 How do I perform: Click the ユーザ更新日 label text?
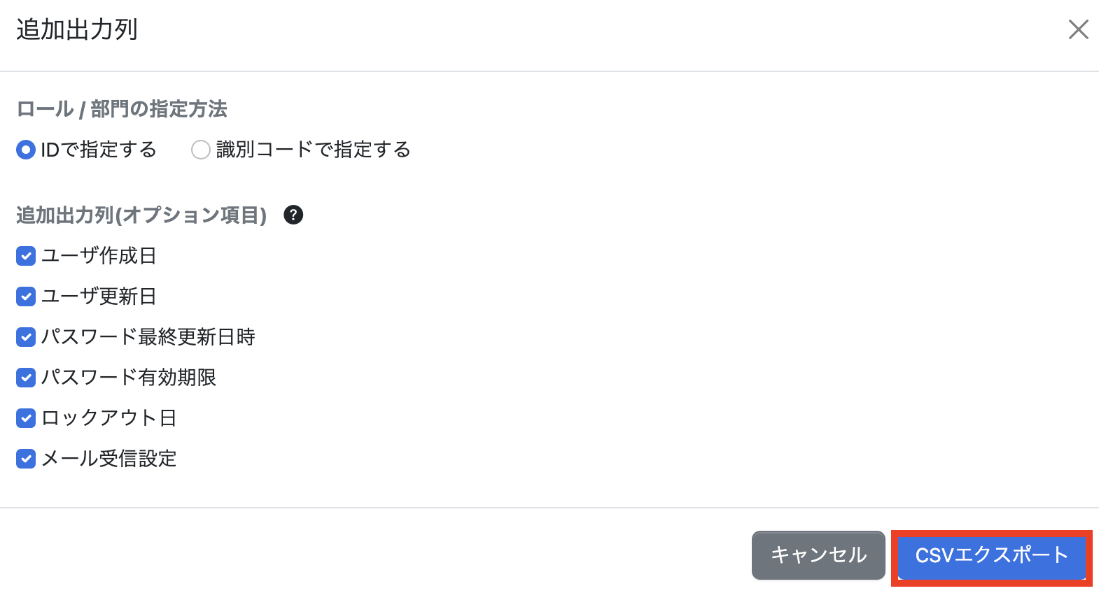tap(98, 296)
